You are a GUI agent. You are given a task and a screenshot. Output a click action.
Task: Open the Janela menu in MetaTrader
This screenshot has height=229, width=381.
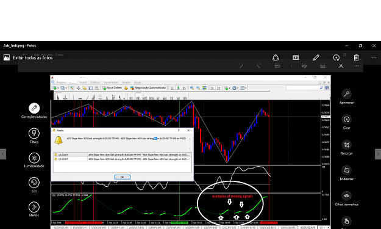126,82
